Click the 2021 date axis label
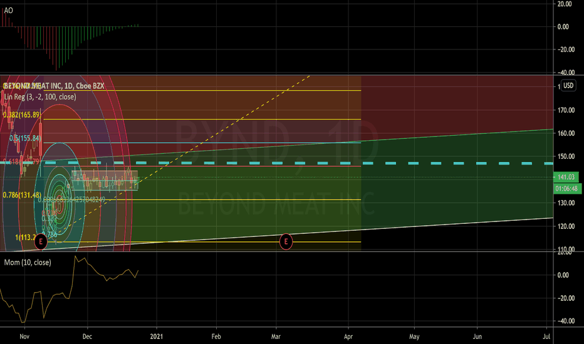This screenshot has height=344, width=584. pos(157,336)
